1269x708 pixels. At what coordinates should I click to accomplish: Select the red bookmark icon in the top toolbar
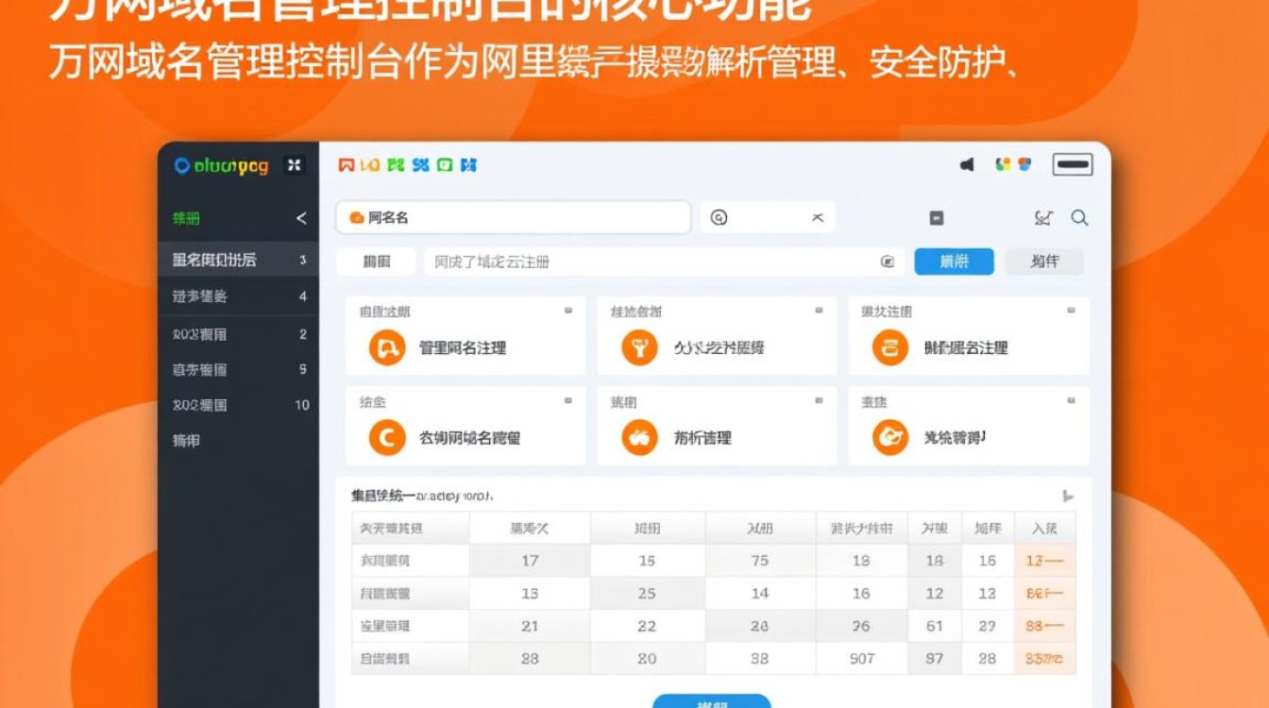pyautogui.click(x=345, y=164)
